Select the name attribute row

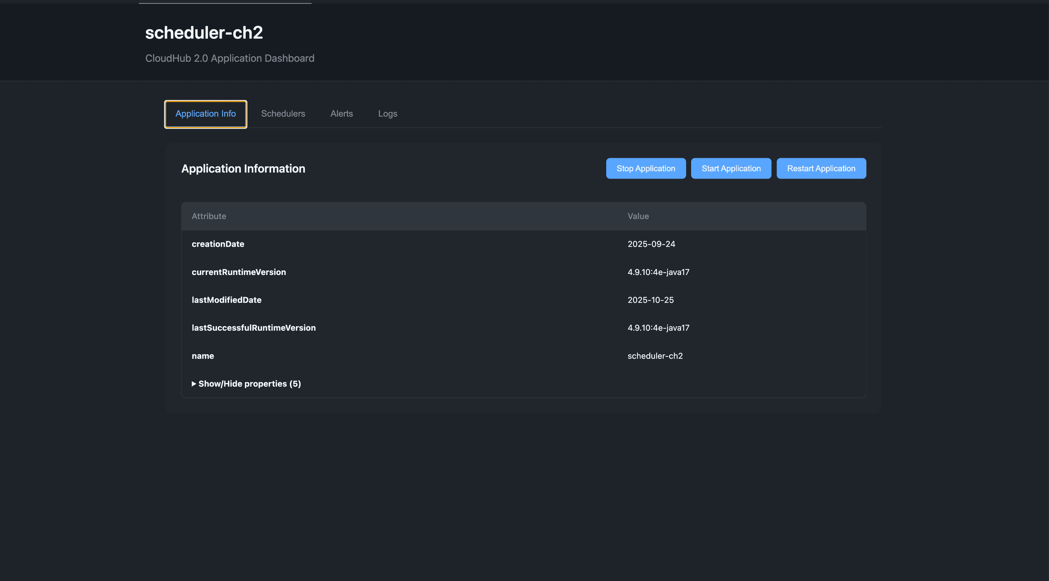(x=203, y=355)
